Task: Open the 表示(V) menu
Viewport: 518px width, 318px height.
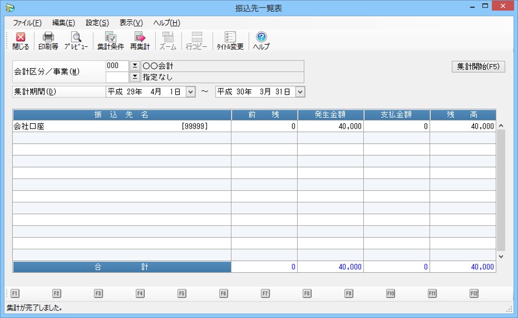Action: (x=131, y=23)
